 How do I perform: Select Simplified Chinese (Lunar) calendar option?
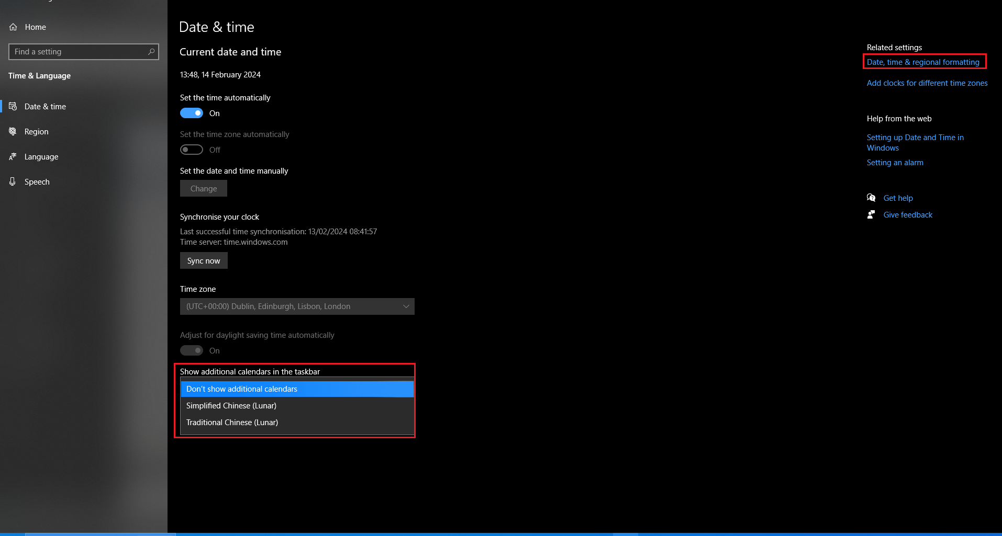(x=297, y=406)
